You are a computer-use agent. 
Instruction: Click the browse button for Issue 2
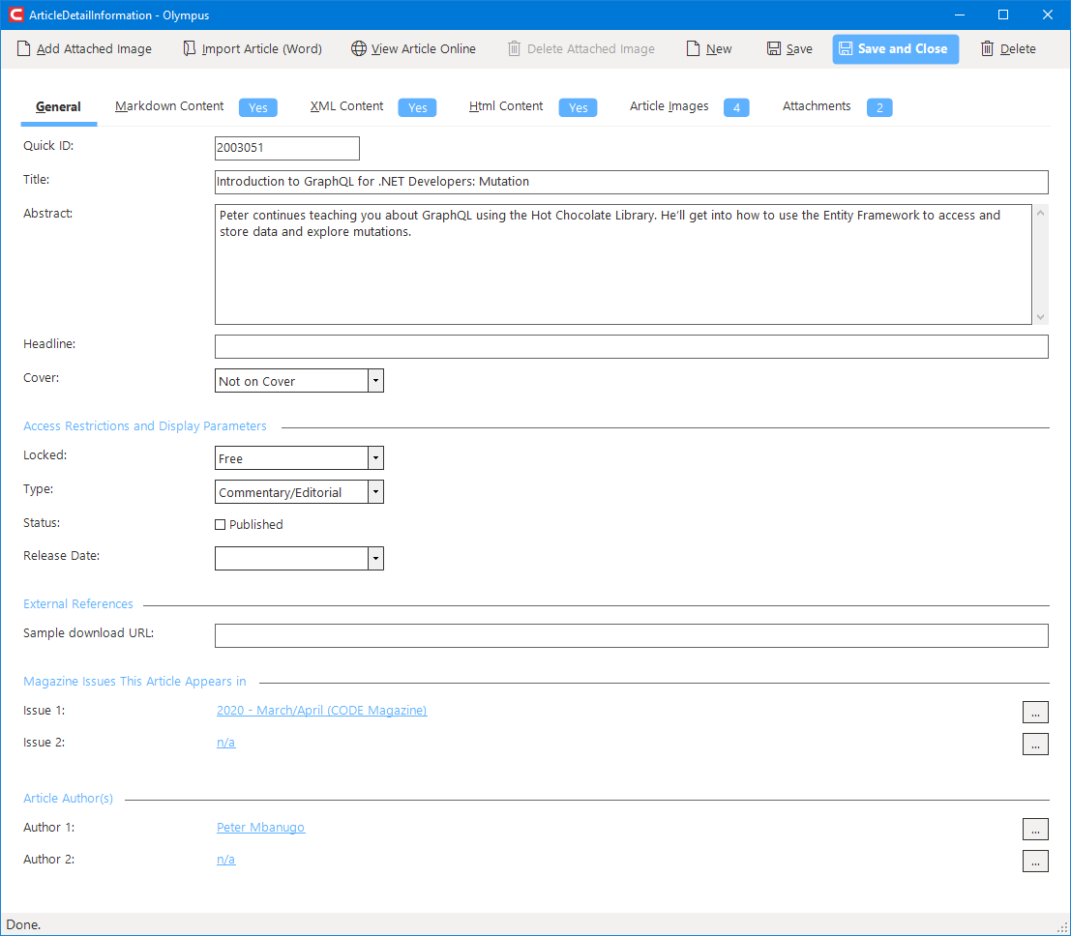1035,745
